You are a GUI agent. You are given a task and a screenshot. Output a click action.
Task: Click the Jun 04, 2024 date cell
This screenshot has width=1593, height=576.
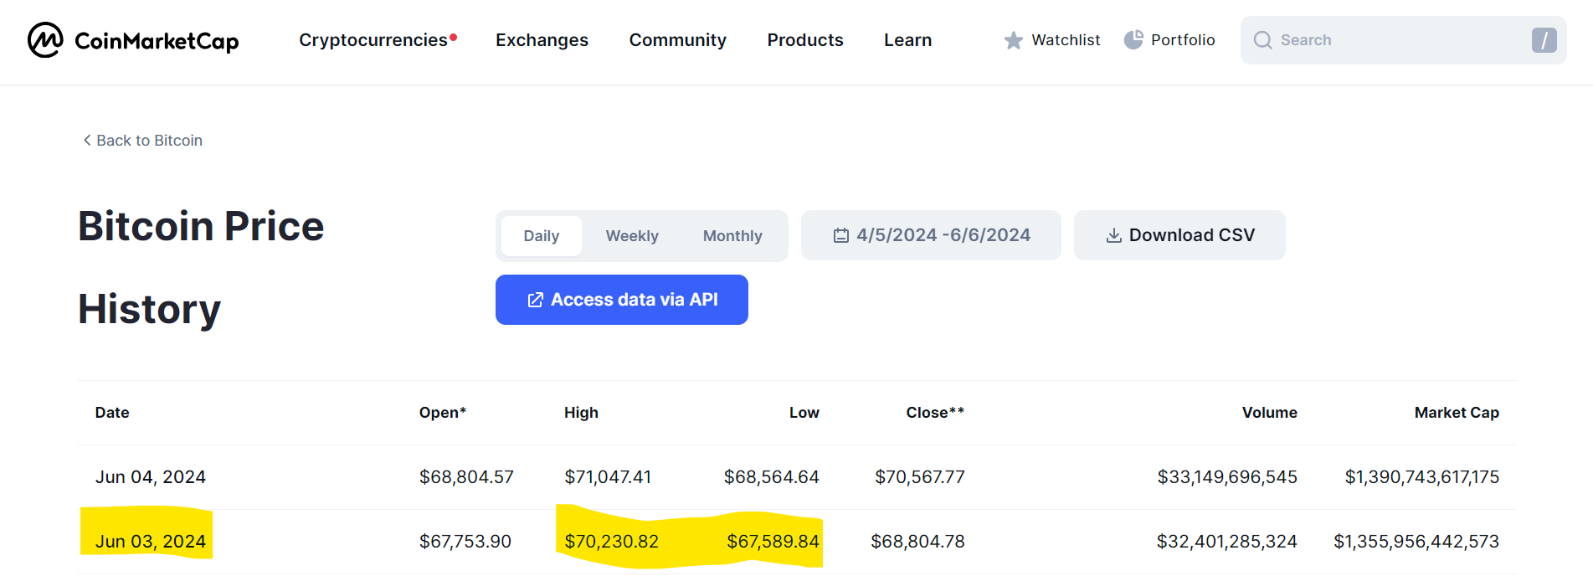click(x=151, y=477)
